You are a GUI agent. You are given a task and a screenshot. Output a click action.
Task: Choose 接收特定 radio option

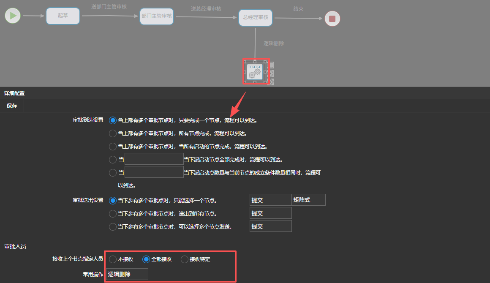click(x=185, y=259)
